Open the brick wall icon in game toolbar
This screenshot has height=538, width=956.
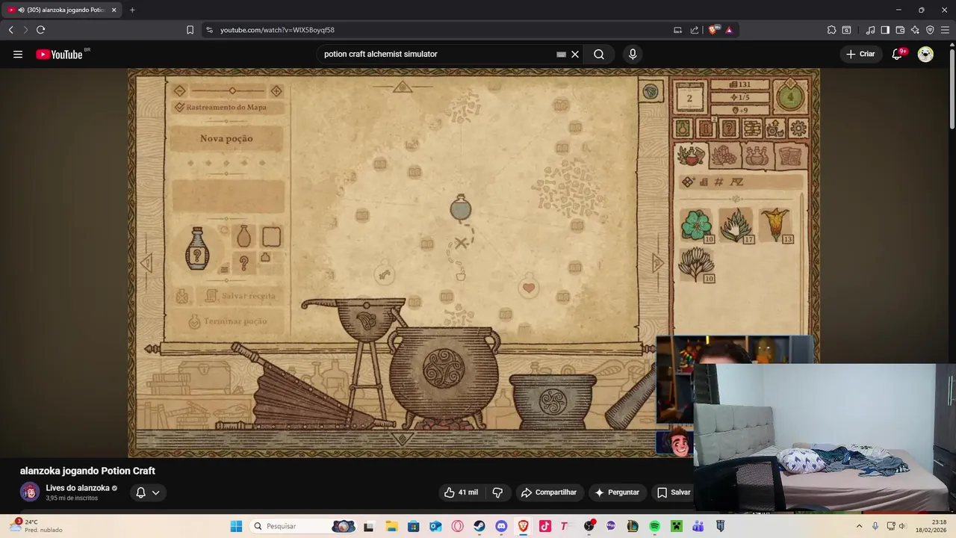coord(752,128)
